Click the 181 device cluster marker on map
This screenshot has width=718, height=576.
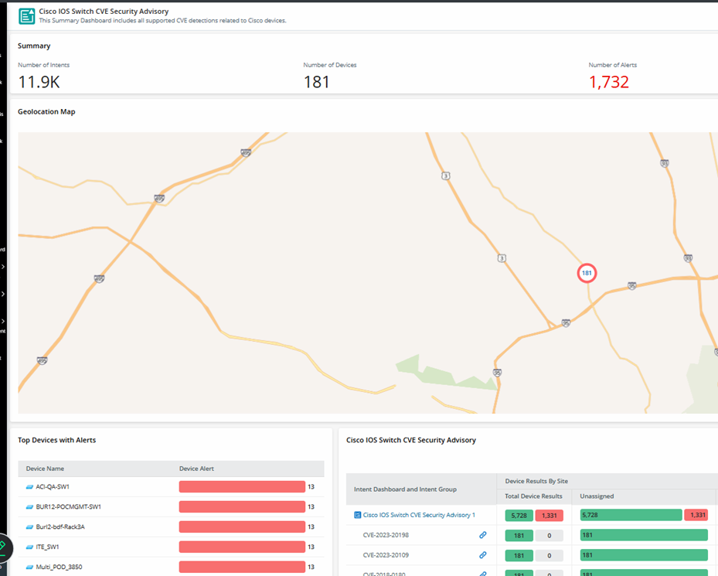pyautogui.click(x=587, y=273)
